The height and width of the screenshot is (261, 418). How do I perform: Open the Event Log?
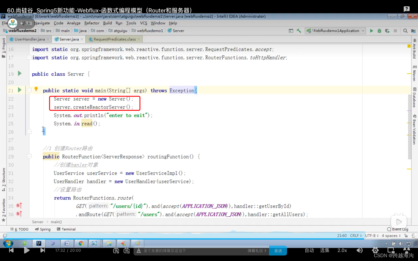pos(398,229)
